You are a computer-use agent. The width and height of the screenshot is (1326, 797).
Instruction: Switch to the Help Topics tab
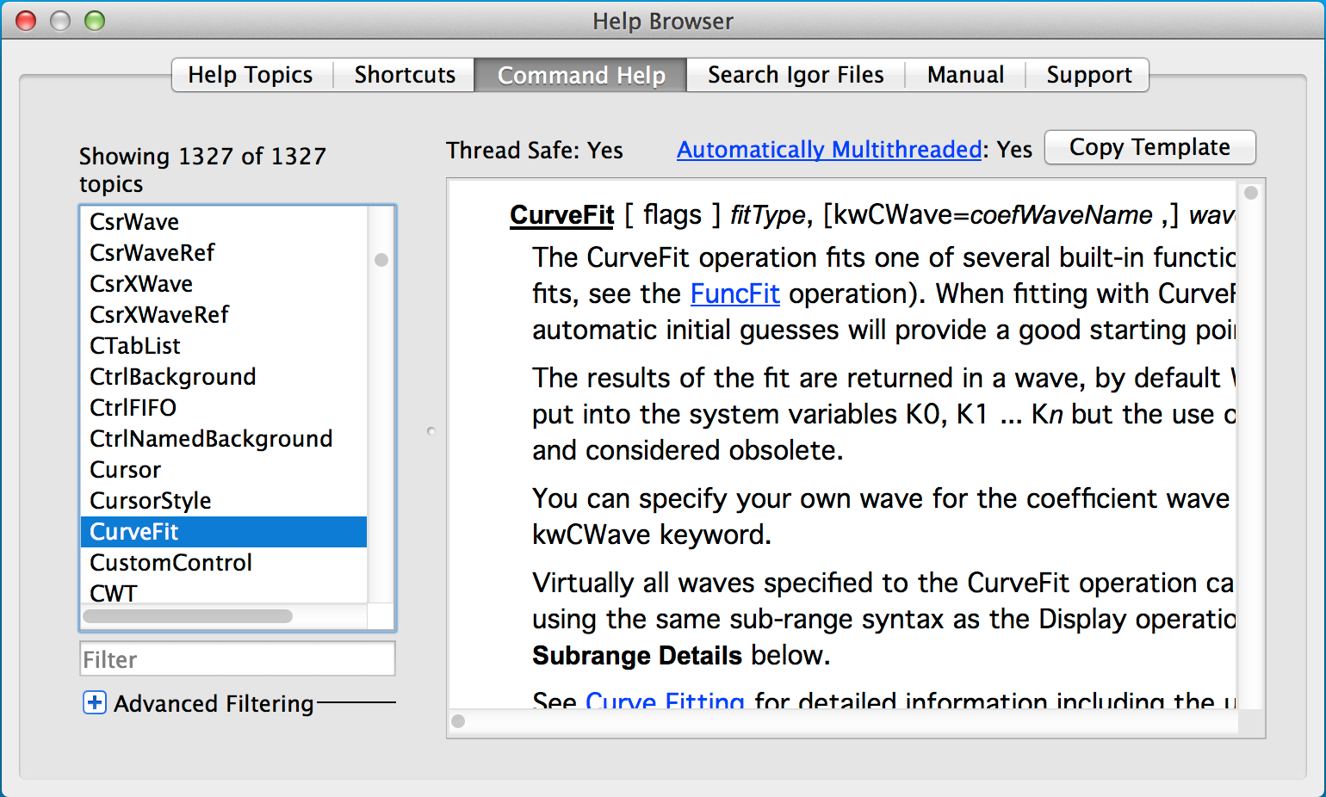point(251,75)
